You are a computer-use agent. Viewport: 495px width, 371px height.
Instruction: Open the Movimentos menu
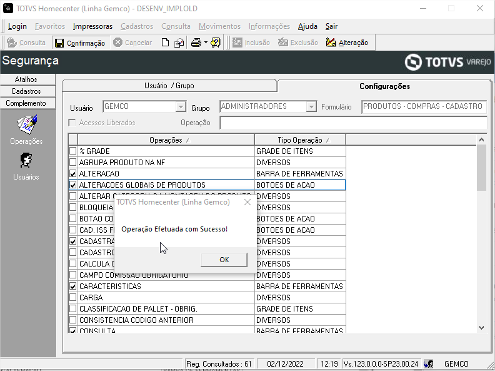pos(219,26)
